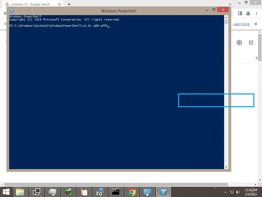The image size is (262, 197).
Task: Select the 'windows 12 - Google Search' Chrome tab
Action: coord(33,4)
